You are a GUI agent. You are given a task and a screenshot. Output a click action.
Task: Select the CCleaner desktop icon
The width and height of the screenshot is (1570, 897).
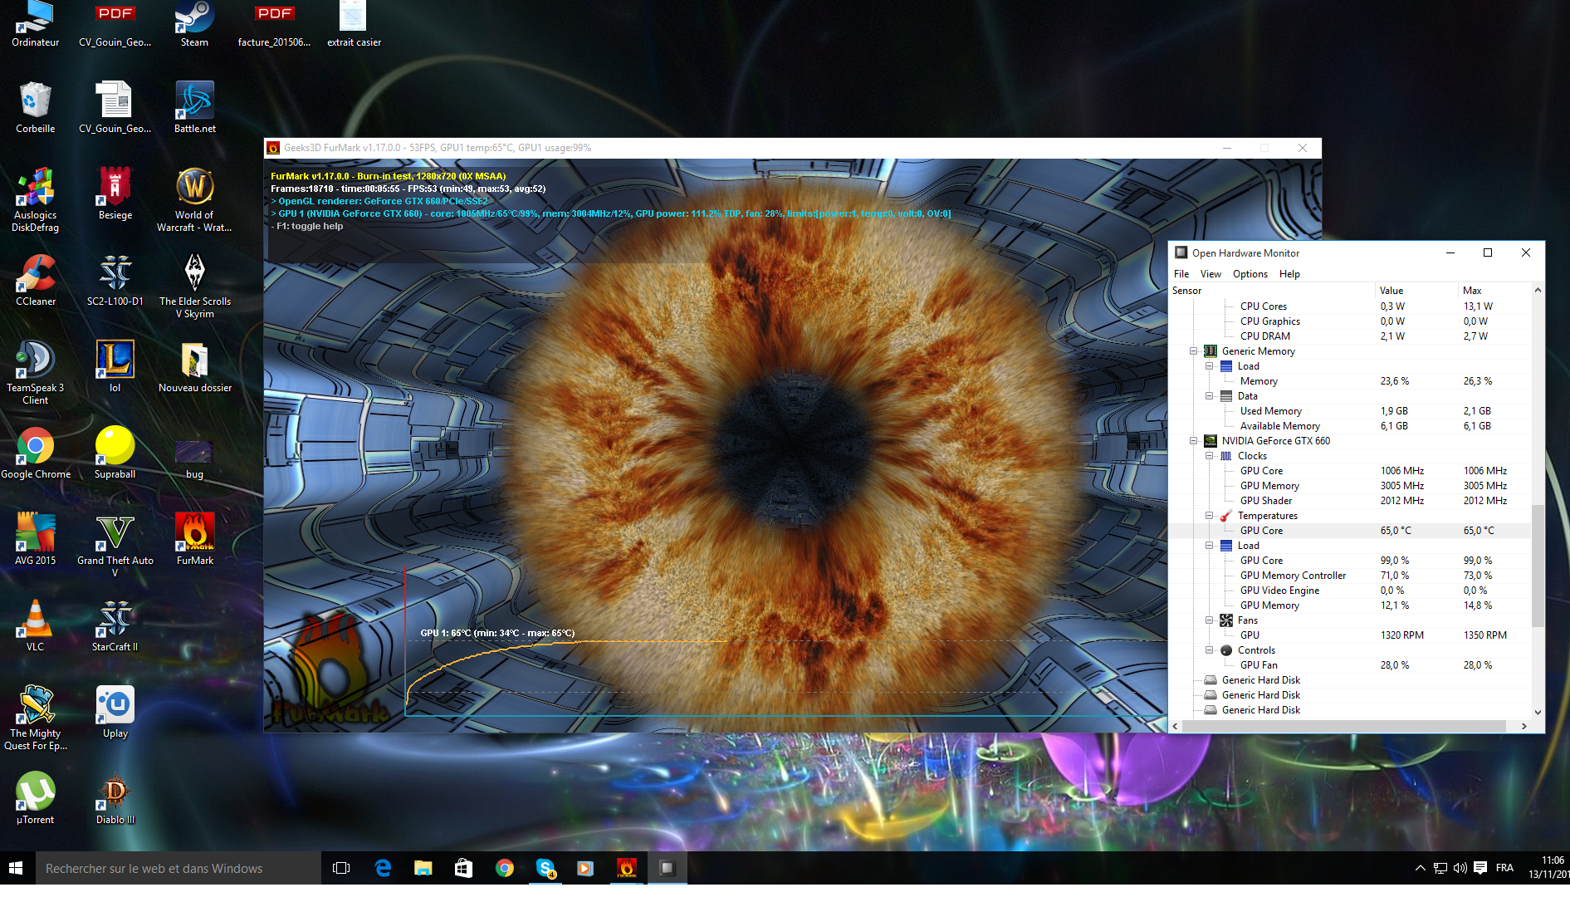[x=36, y=280]
